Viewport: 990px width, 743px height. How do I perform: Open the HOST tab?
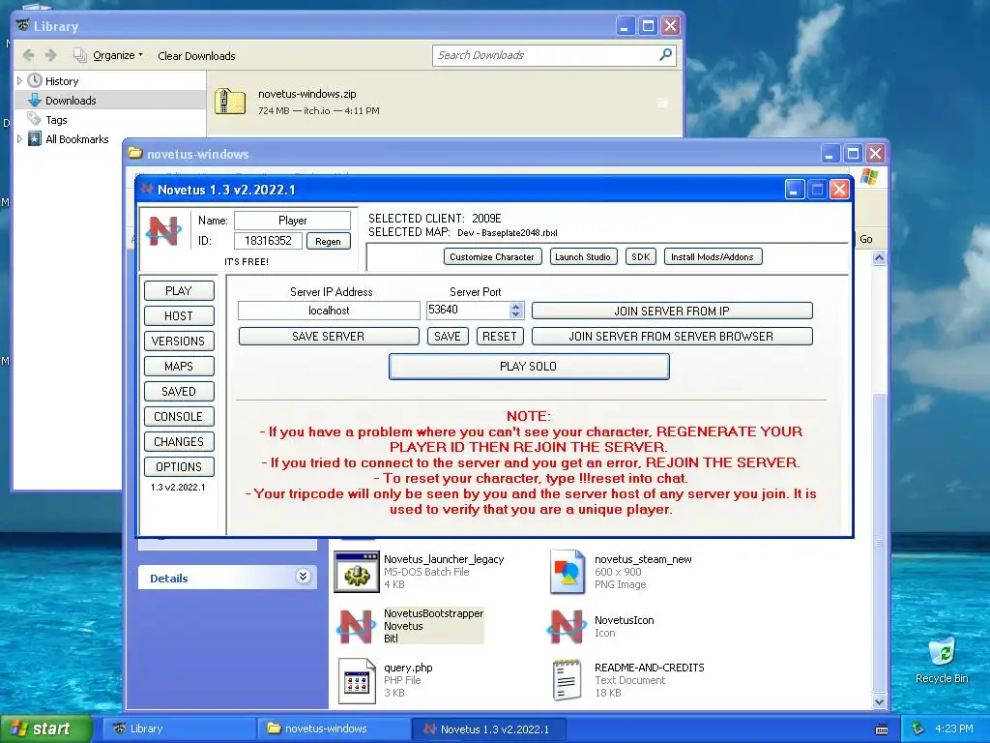[179, 316]
